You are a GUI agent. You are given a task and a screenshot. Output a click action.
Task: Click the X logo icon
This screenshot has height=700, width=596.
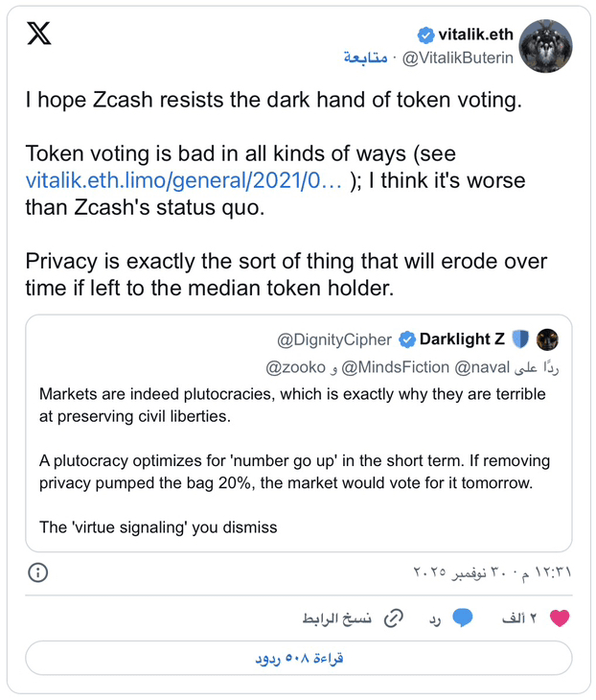pos(39,35)
